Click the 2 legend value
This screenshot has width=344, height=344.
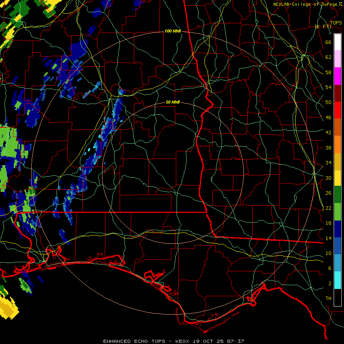pos(330,284)
